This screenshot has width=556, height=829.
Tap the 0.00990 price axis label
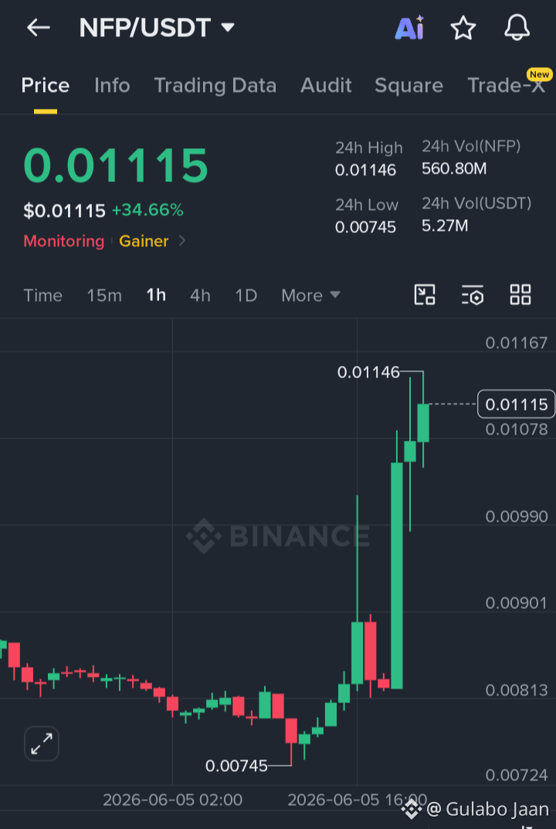click(517, 516)
